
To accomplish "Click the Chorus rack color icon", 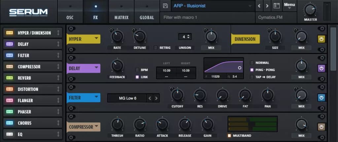I will click(x=10, y=123).
